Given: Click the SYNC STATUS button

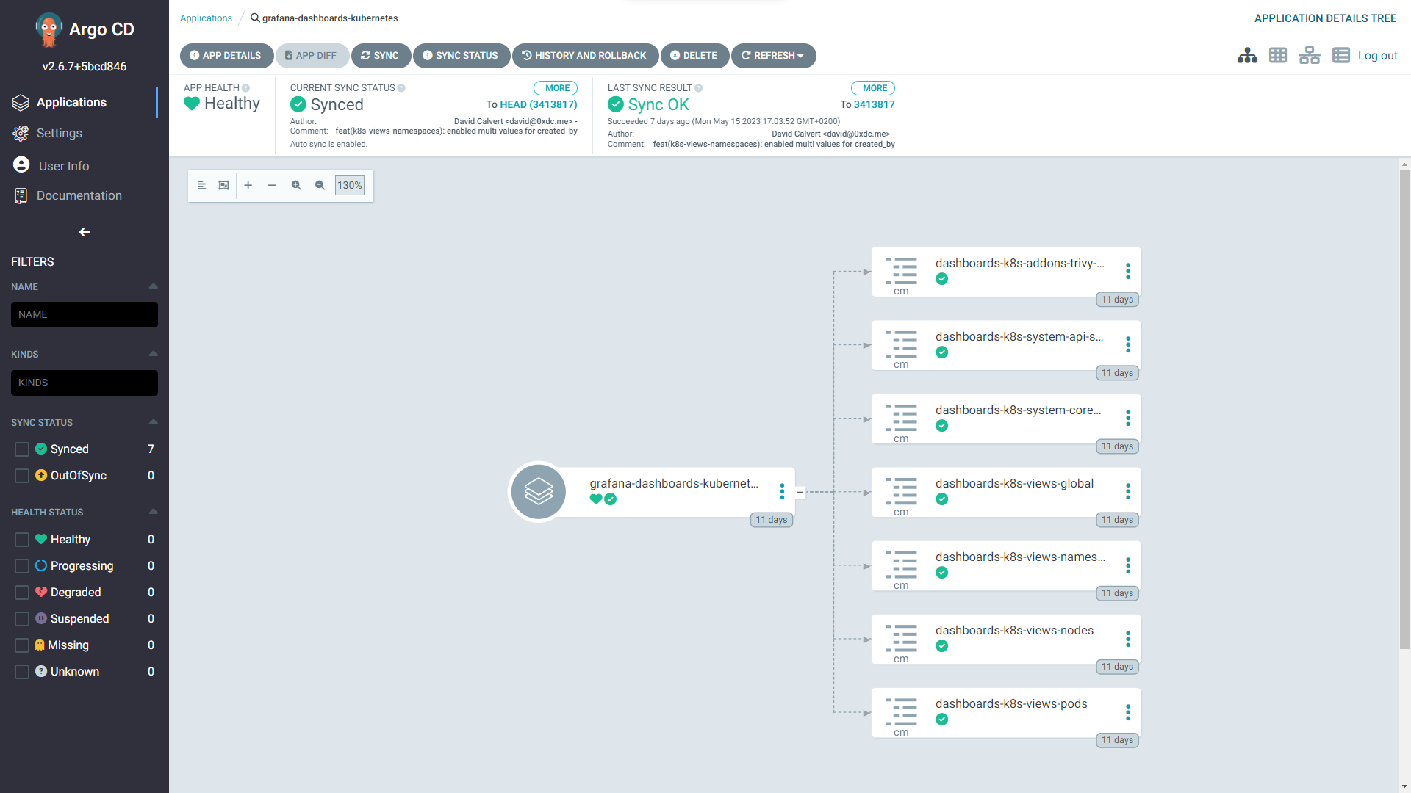Looking at the screenshot, I should tap(462, 56).
